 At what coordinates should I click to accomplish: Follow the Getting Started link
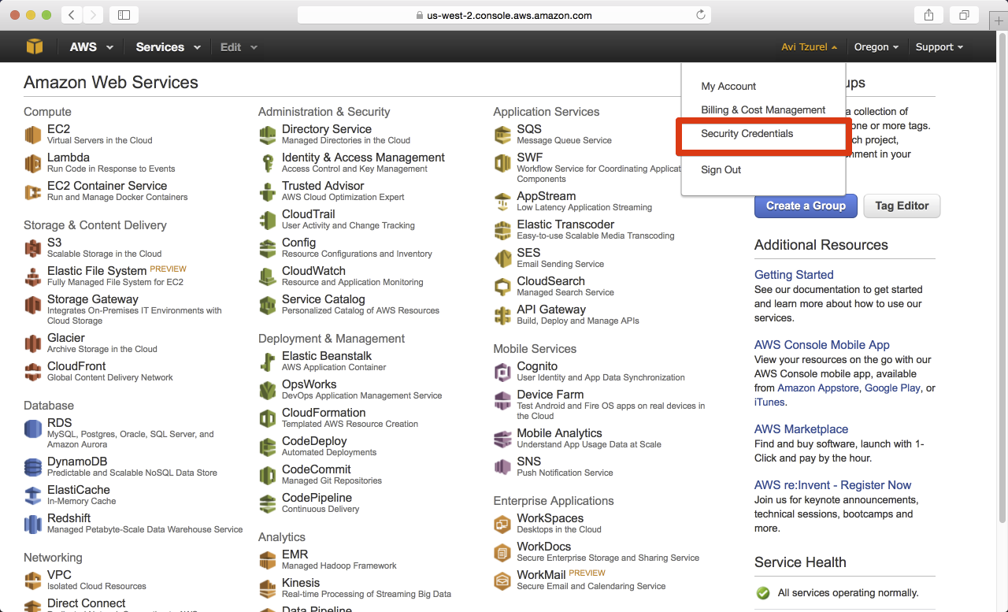click(x=794, y=275)
